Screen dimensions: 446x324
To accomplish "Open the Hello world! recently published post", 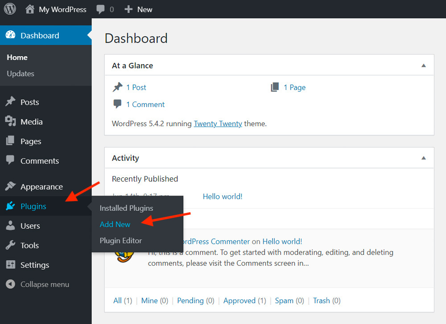I will click(x=223, y=197).
